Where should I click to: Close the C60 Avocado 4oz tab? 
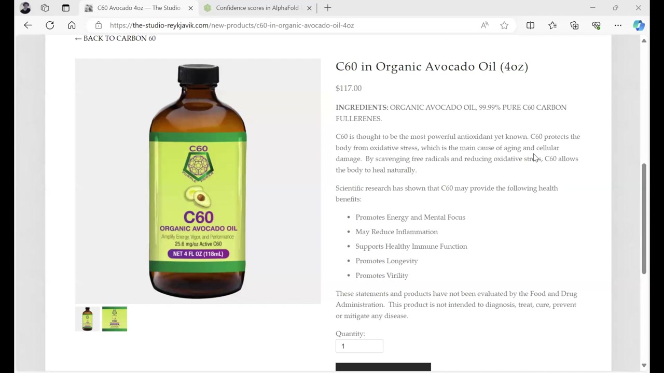coord(190,8)
